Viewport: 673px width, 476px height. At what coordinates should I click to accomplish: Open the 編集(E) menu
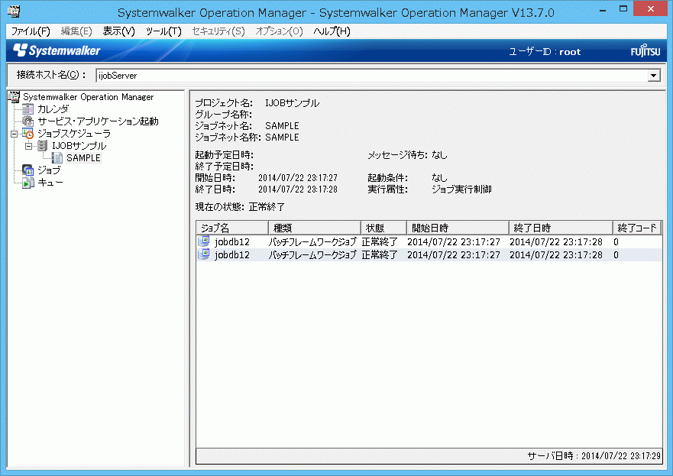point(76,31)
